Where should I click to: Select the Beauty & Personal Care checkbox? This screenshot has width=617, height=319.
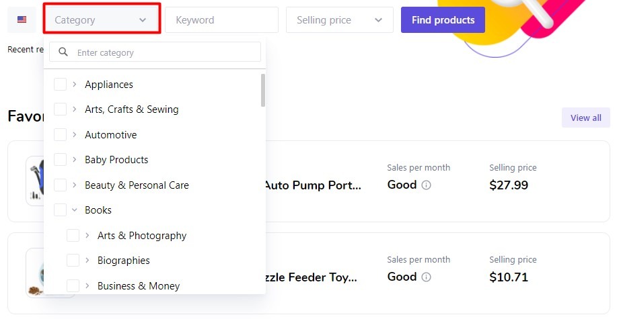click(60, 185)
